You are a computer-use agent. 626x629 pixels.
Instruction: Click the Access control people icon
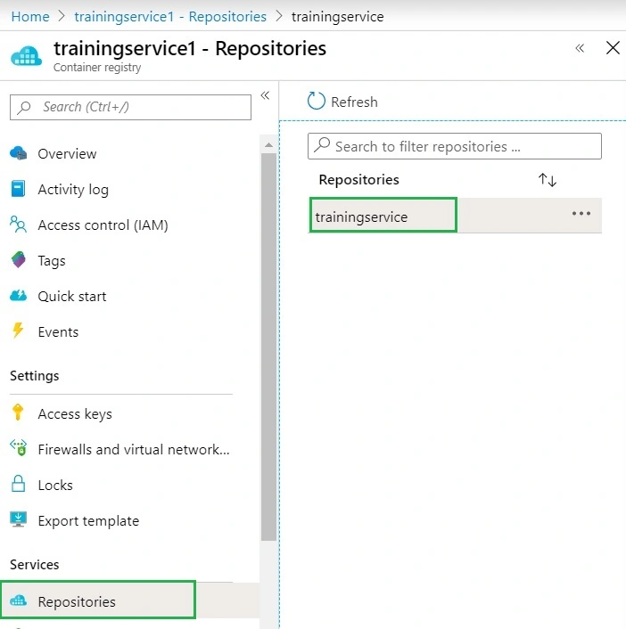point(18,225)
